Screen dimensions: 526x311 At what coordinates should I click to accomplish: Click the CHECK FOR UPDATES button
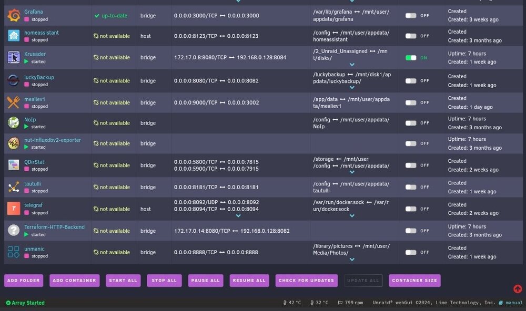[x=306, y=281]
